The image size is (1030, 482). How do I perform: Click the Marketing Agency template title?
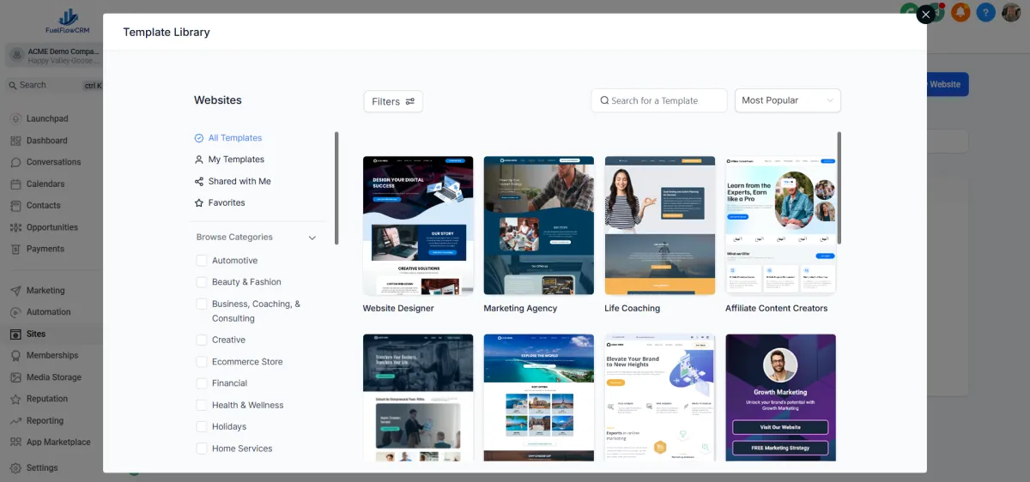(x=520, y=309)
